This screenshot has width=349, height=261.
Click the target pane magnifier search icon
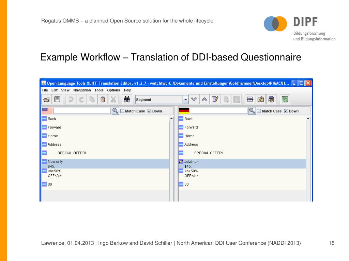pos(252,111)
